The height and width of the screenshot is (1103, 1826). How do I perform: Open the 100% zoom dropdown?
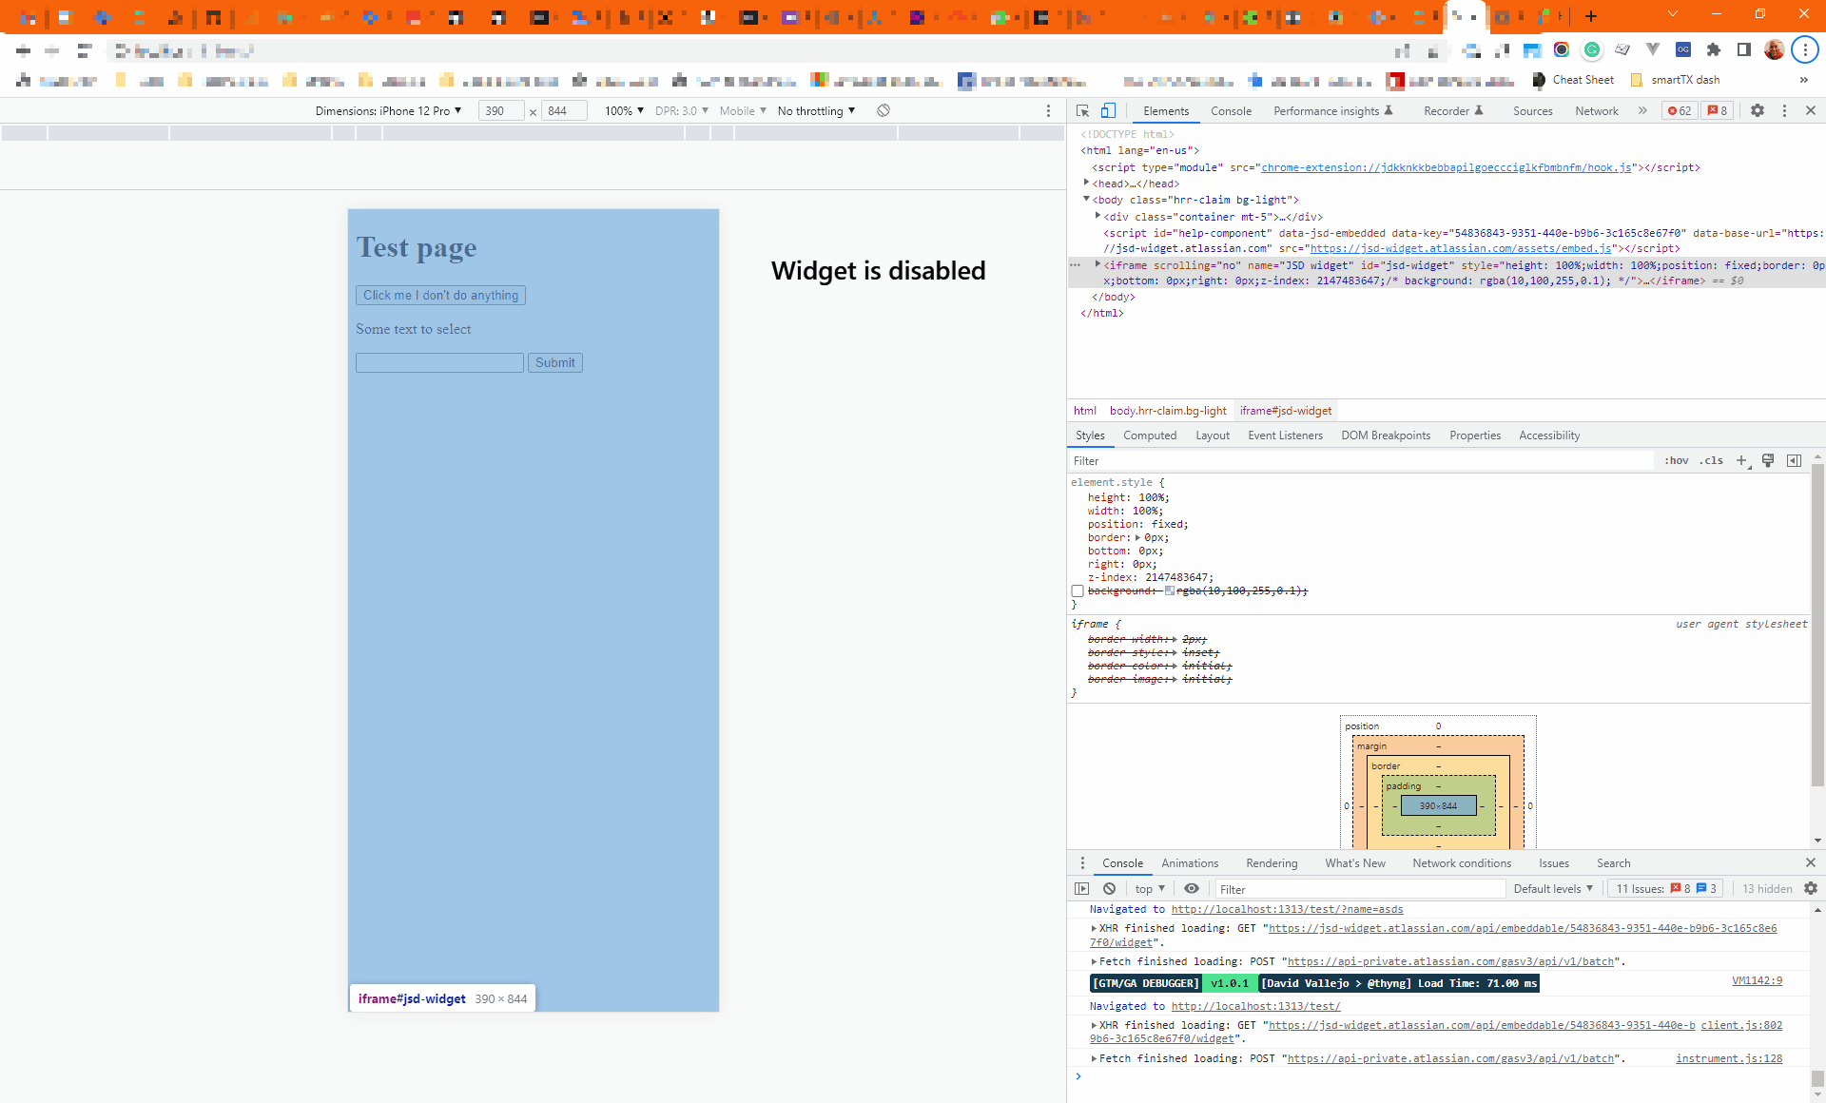tap(624, 111)
